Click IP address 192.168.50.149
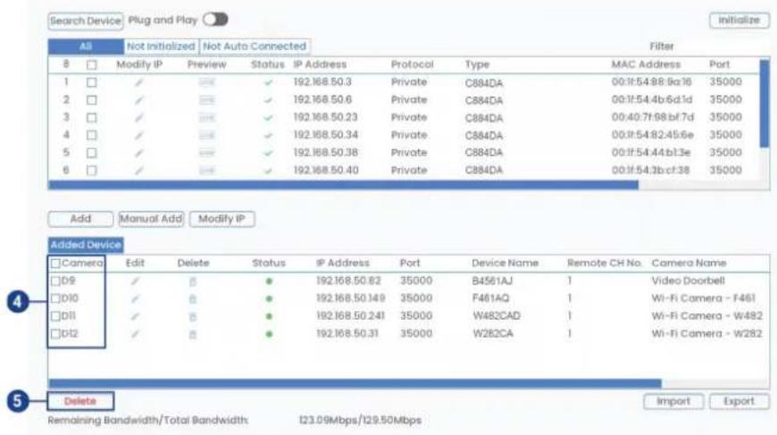This screenshot has width=777, height=435. pos(351,298)
